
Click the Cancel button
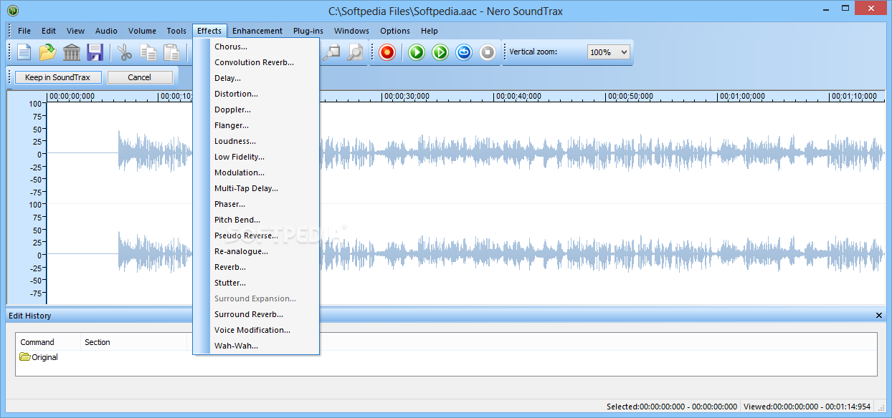tap(140, 77)
